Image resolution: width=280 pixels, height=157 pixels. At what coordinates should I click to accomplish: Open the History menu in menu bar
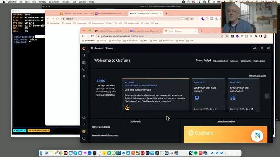42,2
